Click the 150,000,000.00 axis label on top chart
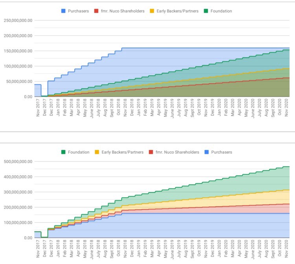 tap(18, 51)
